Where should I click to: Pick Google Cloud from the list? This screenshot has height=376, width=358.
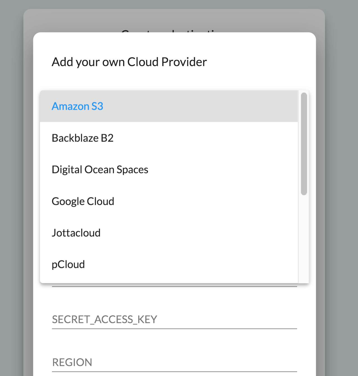(x=83, y=201)
